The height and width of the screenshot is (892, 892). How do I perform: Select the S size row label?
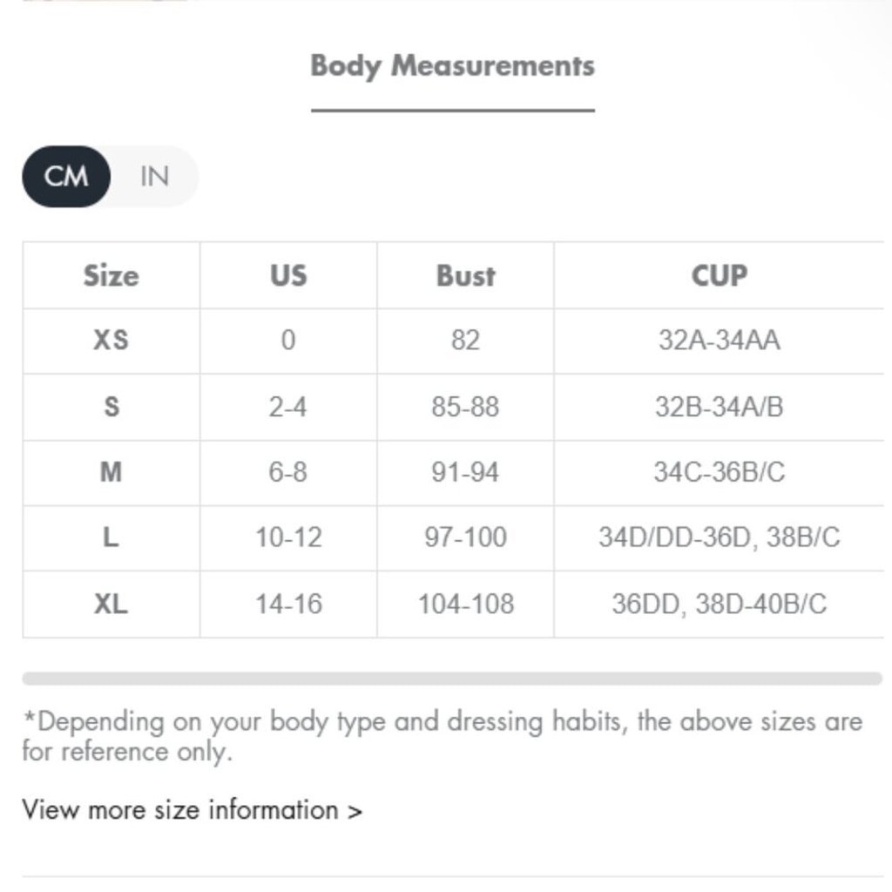[111, 407]
